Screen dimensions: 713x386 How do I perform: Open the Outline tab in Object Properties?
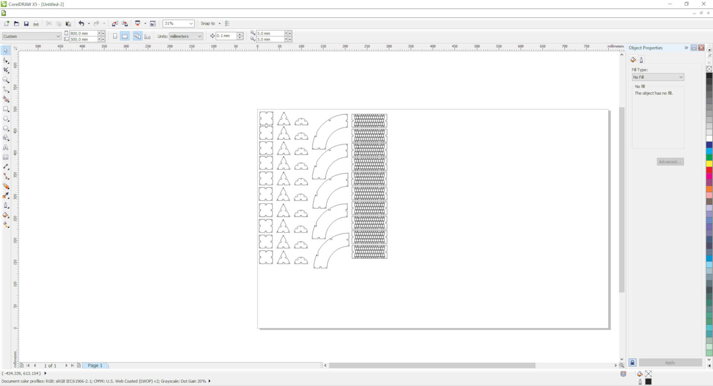641,60
